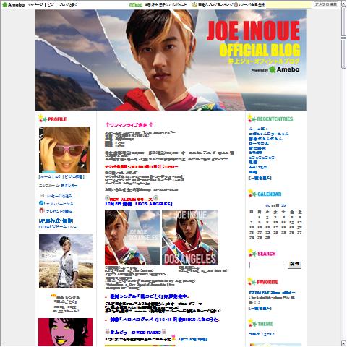Click the アメブロ検索 button in top bar

point(326,4)
